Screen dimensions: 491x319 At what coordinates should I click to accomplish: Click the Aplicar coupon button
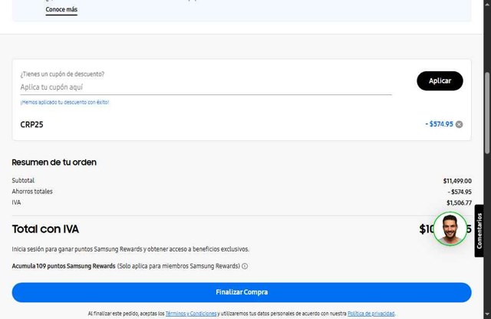pyautogui.click(x=440, y=81)
